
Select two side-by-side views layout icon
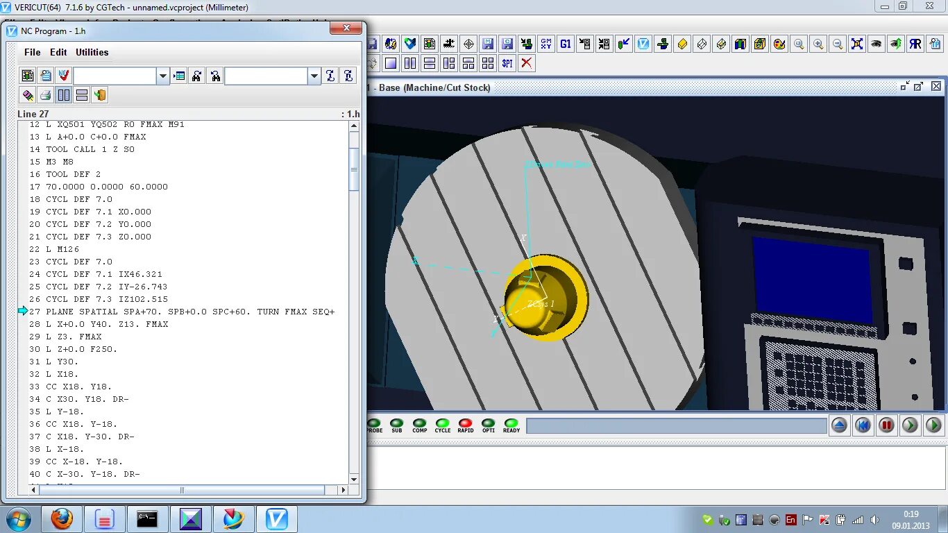tap(410, 63)
